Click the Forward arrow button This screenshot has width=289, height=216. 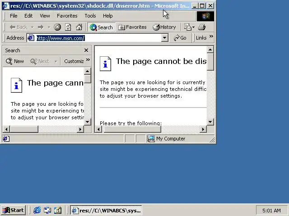[41, 27]
